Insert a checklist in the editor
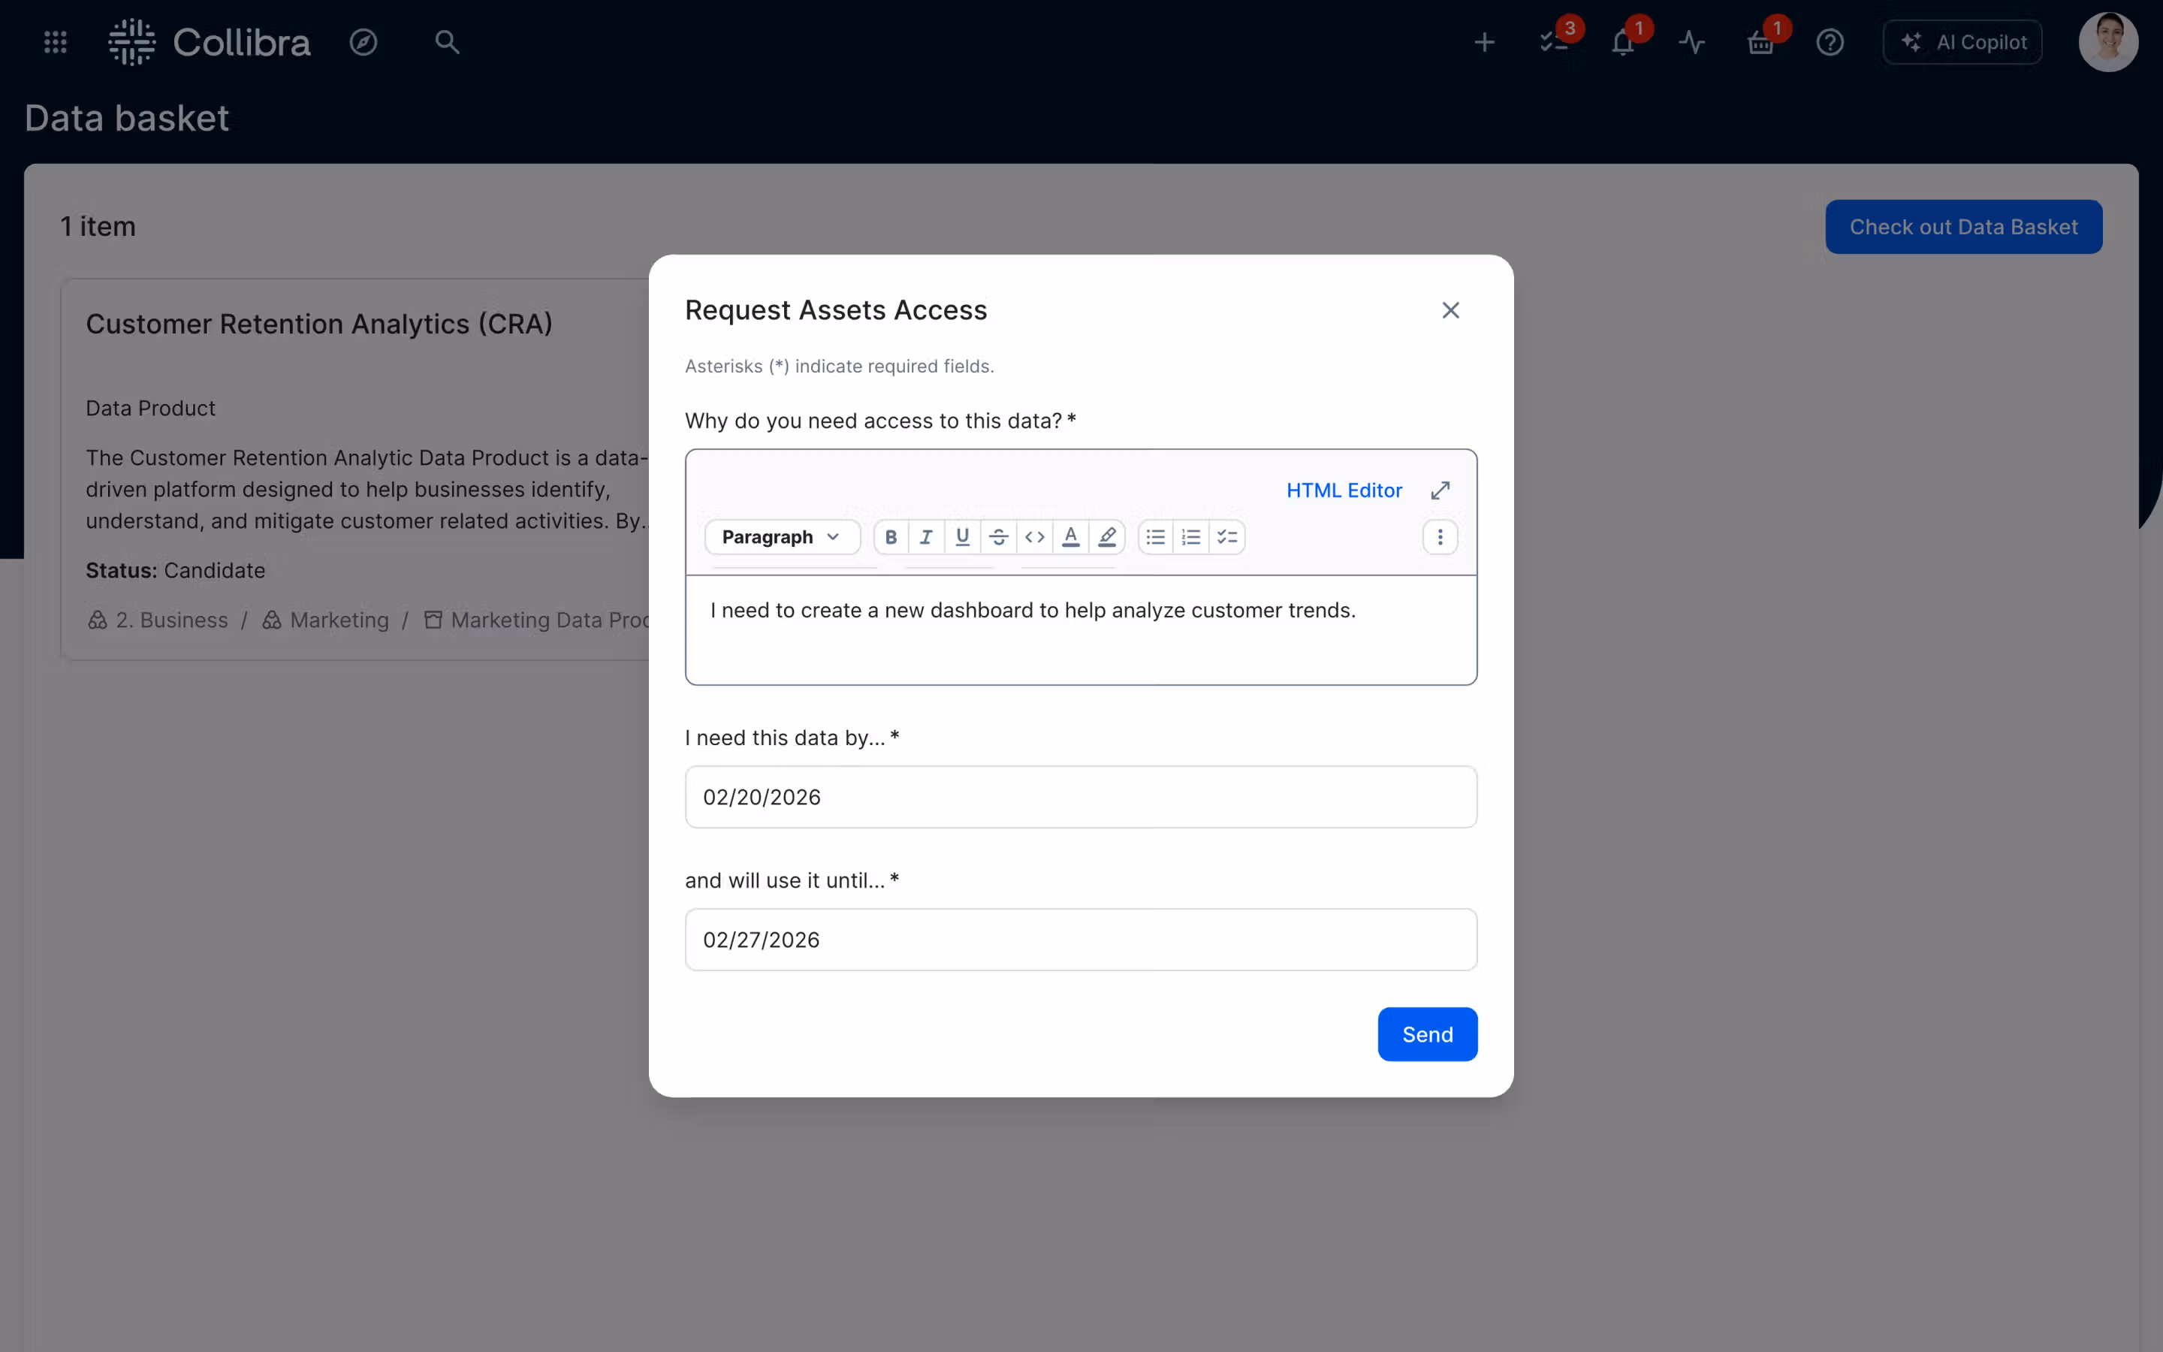Viewport: 2163px width, 1352px height. pyautogui.click(x=1227, y=536)
